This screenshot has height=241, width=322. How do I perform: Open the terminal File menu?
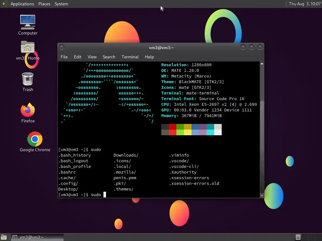pos(64,57)
